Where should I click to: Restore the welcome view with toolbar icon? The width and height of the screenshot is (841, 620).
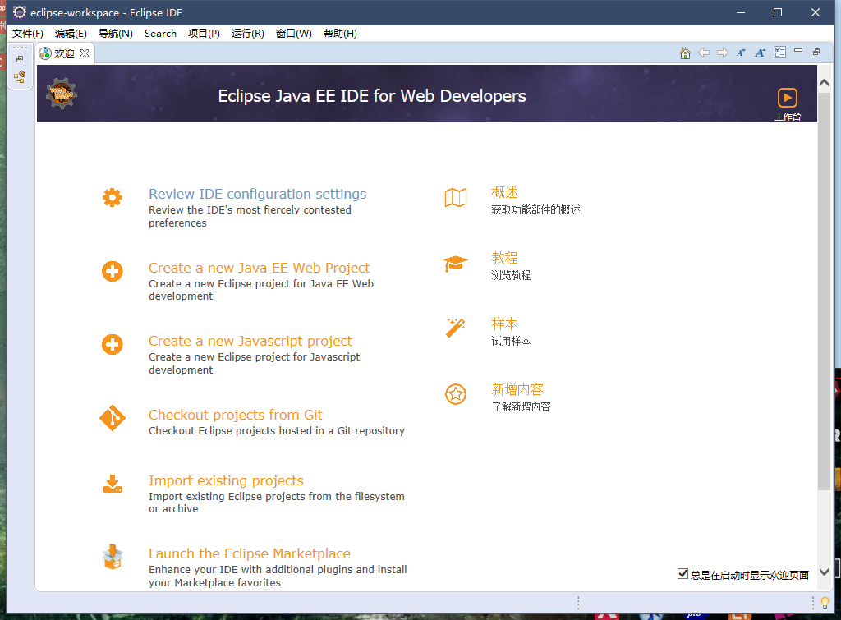tap(816, 52)
